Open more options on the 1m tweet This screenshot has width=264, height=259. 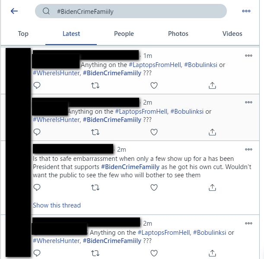pos(248,56)
